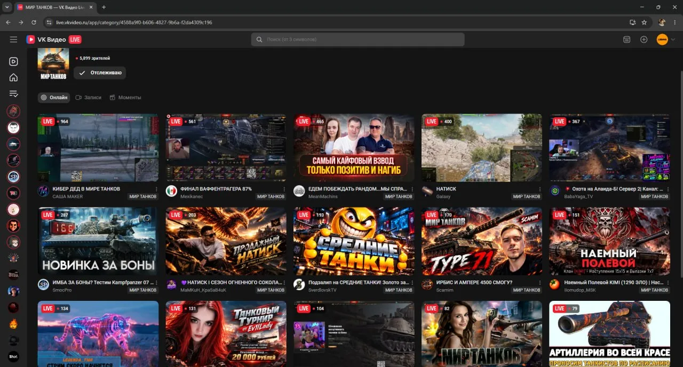Open the Shot channel avatar in the sidebar

click(13, 357)
